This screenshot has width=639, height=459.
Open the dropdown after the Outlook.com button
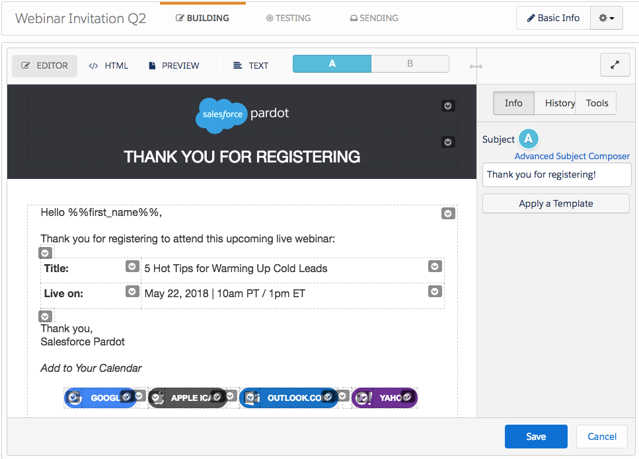(343, 396)
